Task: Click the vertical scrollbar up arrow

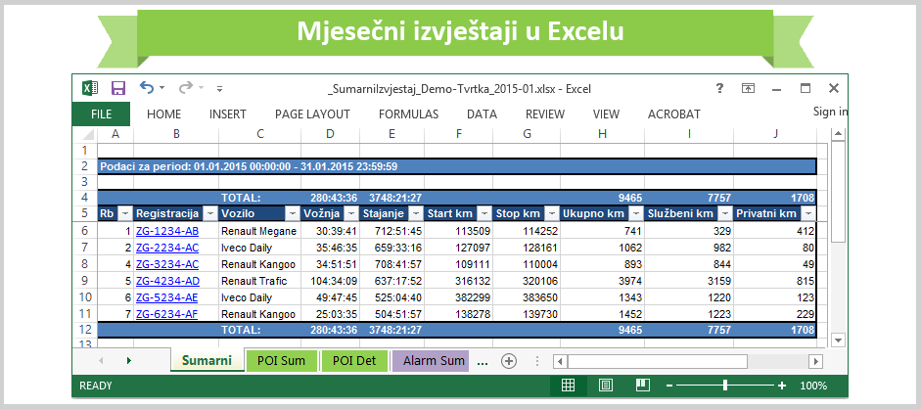Action: coord(838,134)
